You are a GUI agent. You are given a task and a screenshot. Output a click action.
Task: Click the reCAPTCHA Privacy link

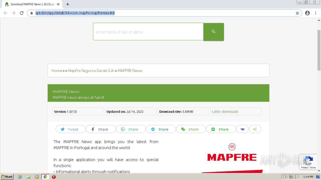304,167
